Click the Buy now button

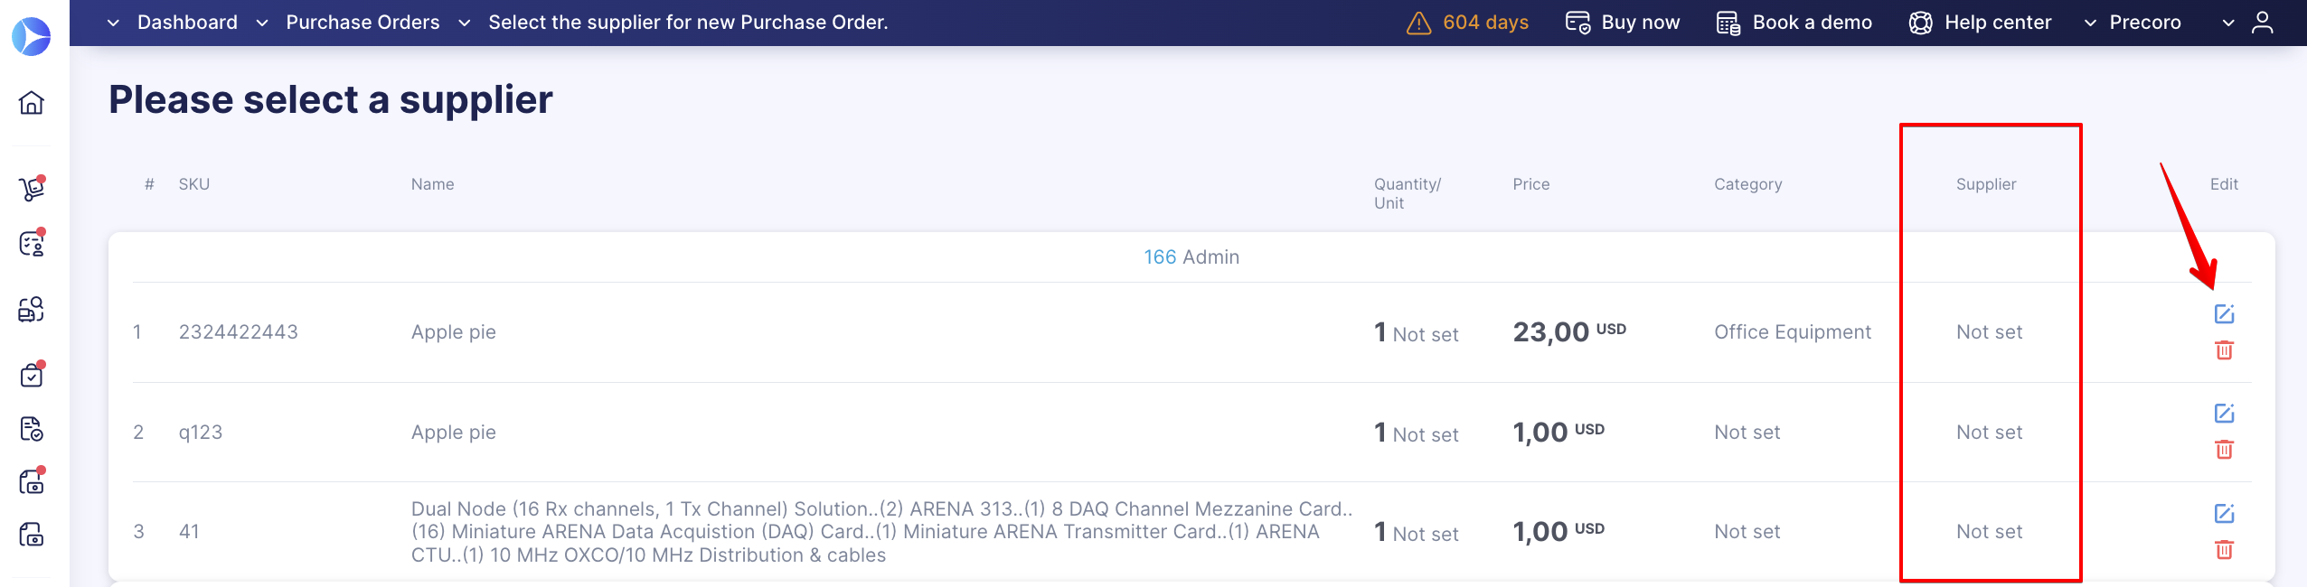click(x=1623, y=23)
